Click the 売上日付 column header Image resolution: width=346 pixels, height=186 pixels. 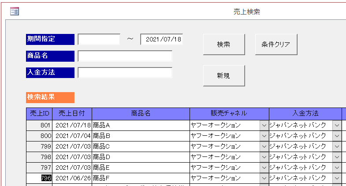point(72,113)
